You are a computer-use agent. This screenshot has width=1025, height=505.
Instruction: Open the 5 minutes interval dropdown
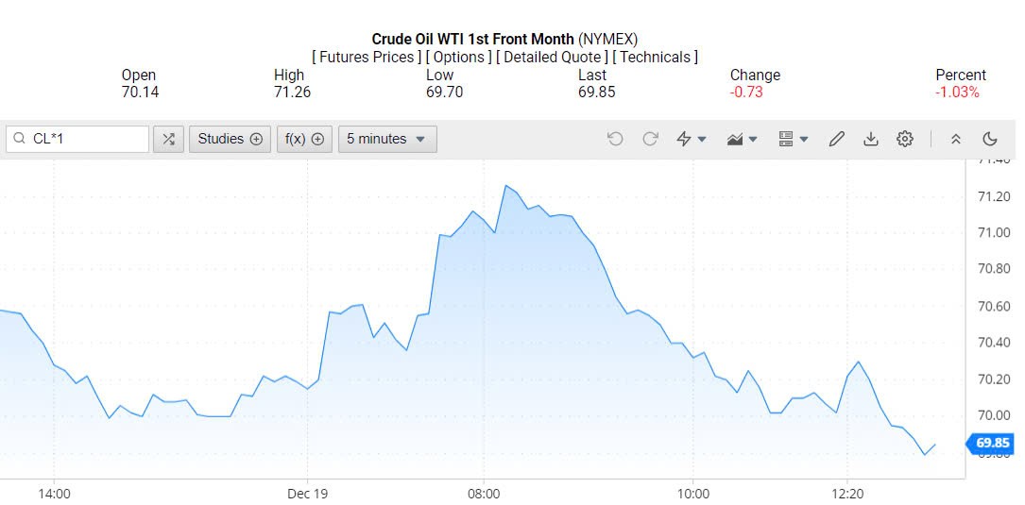(386, 140)
